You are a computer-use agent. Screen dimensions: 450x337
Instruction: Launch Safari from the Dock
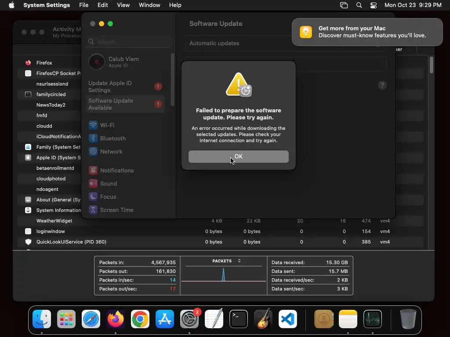91,319
